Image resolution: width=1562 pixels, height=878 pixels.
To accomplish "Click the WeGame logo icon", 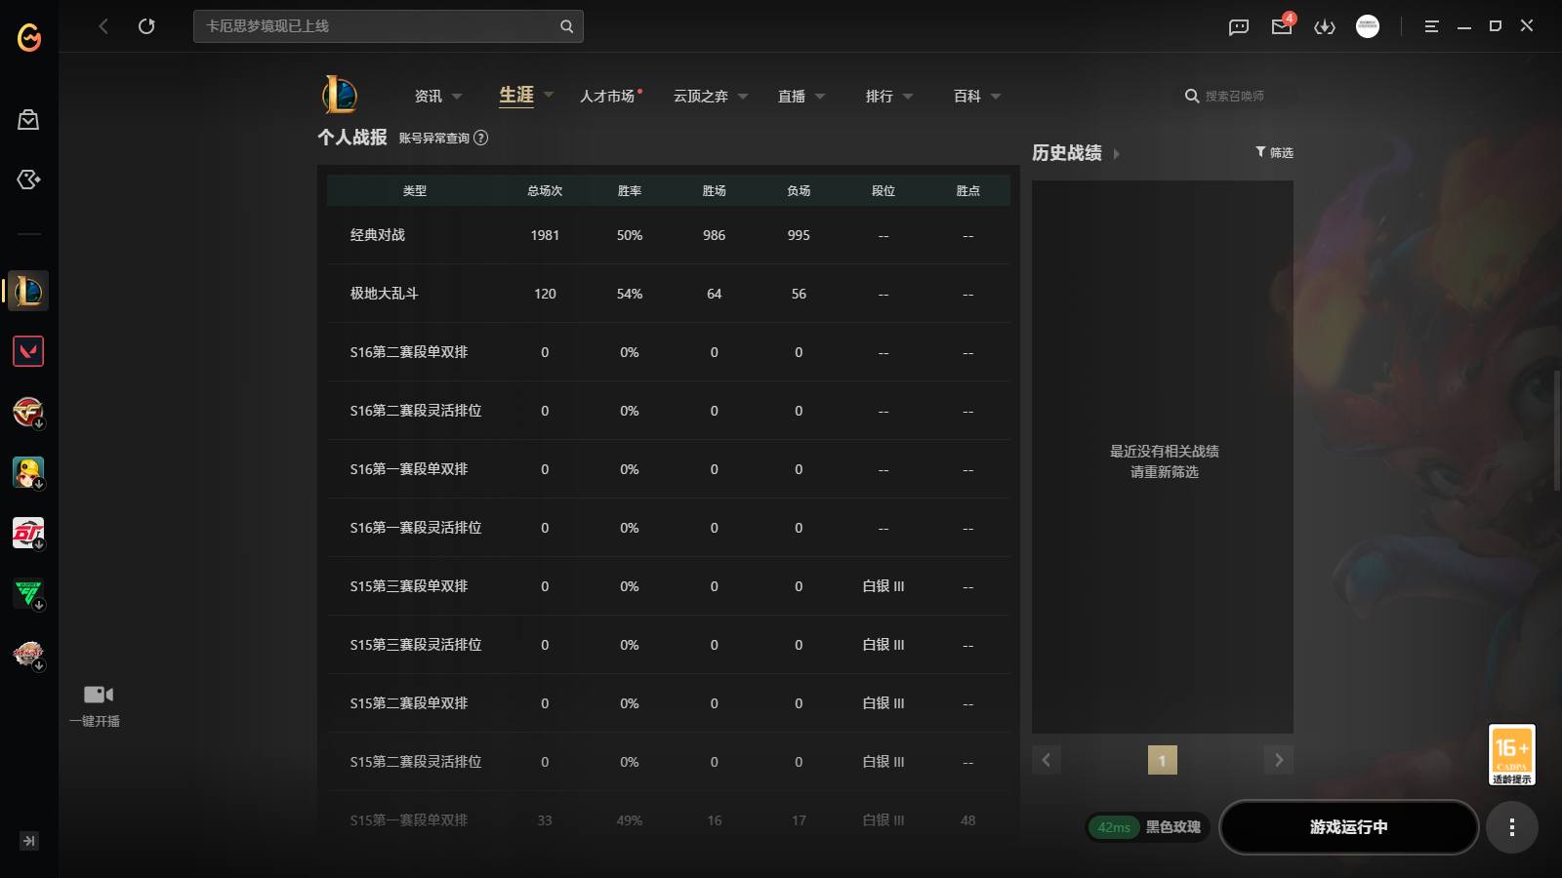I will 29,37.
